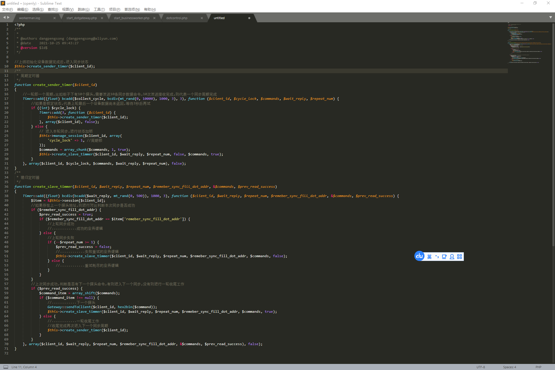Close the dotcontrol.php tab
This screenshot has width=555, height=370.
(x=202, y=18)
